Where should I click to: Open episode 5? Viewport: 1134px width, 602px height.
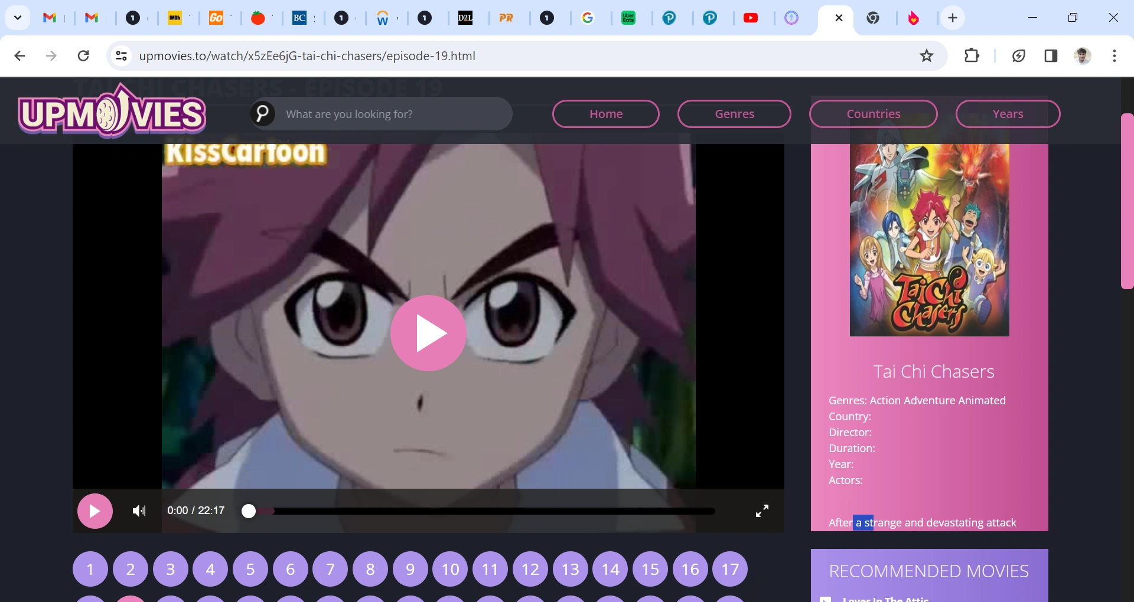(250, 569)
